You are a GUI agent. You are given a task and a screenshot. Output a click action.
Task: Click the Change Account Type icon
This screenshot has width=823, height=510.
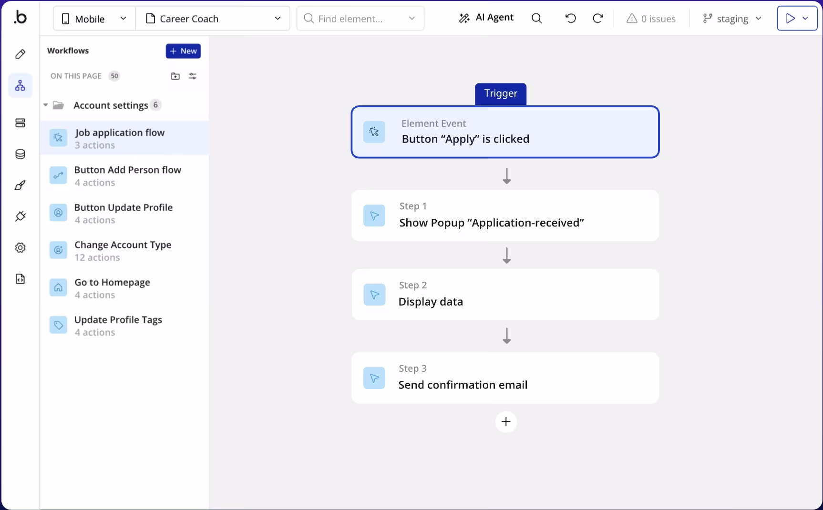(x=58, y=250)
